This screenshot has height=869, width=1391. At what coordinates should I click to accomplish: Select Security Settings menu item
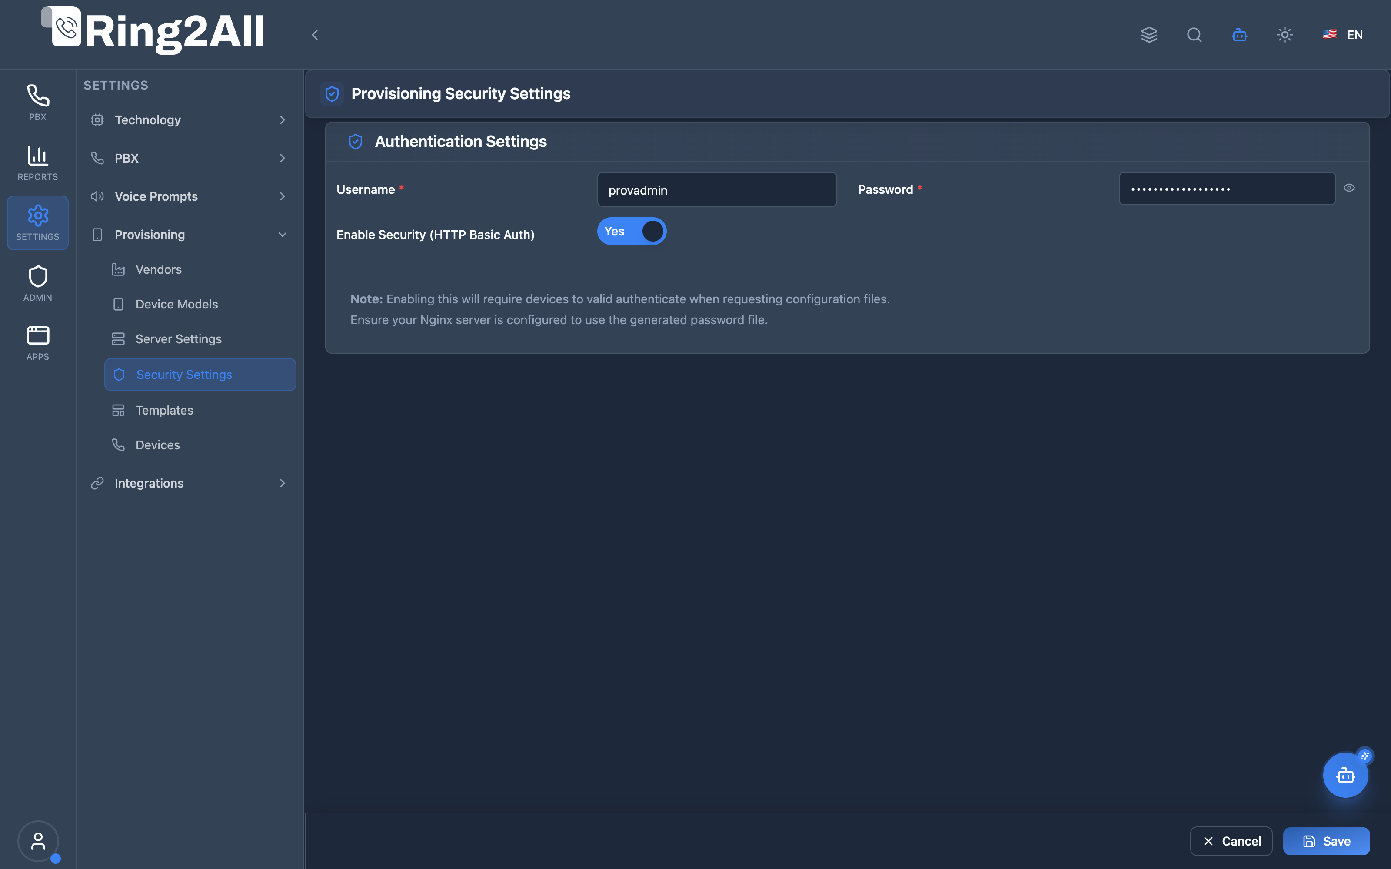200,375
